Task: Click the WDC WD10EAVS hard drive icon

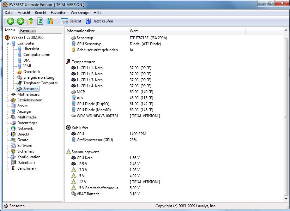Action: [74, 116]
